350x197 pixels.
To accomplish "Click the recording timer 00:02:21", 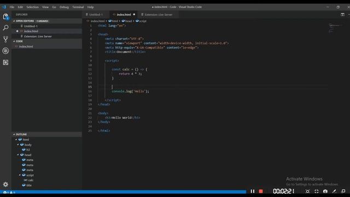I will [283, 192].
